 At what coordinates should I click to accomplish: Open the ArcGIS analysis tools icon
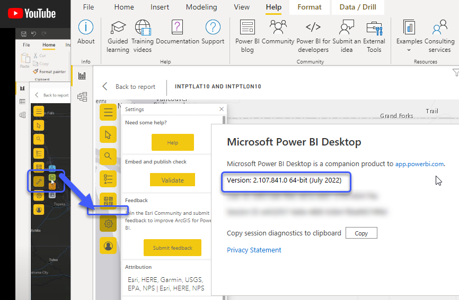[108, 201]
